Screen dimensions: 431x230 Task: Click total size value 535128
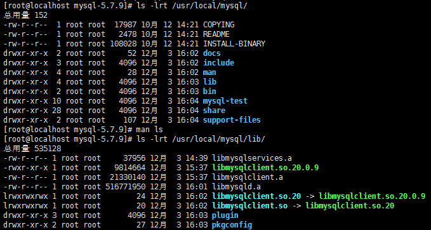[x=48, y=149]
